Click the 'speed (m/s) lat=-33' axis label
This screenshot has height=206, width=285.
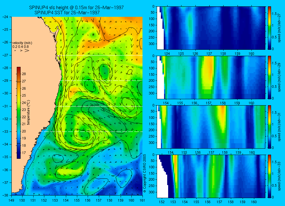(x=280, y=177)
